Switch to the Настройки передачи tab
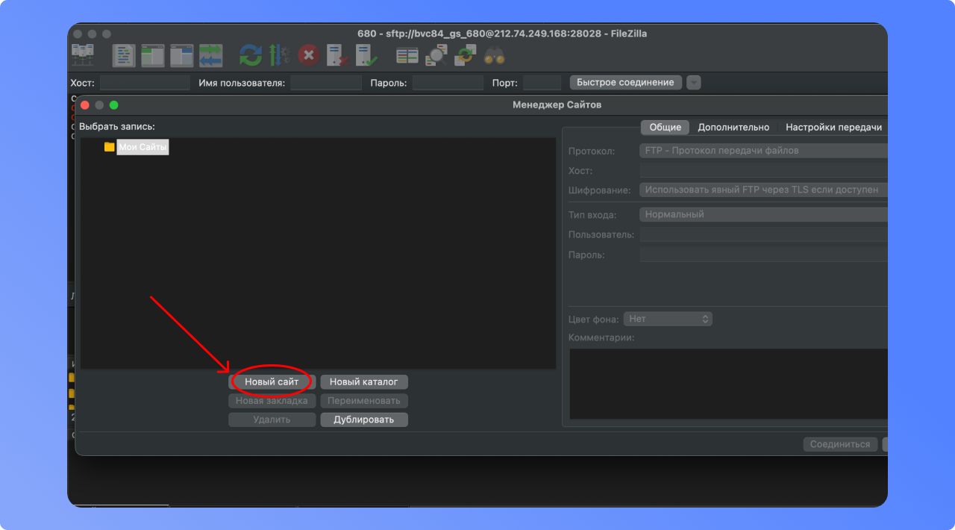 click(x=833, y=127)
